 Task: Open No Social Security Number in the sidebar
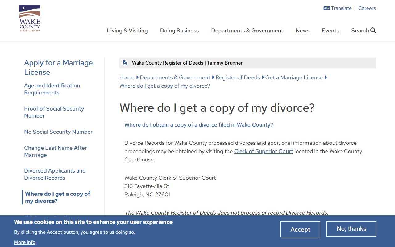click(x=58, y=132)
